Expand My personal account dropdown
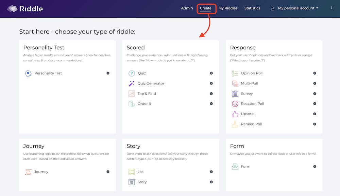 (298, 8)
